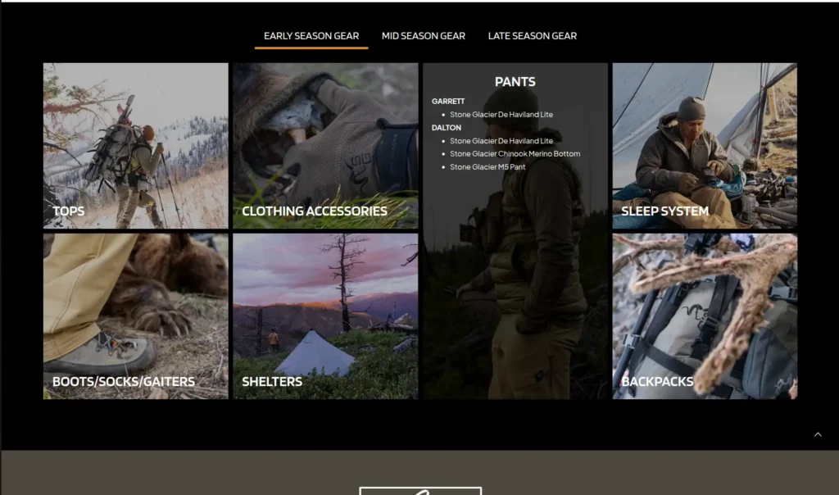Click the Boots/Socks/Gaiters tile
839x495 pixels.
pos(136,316)
